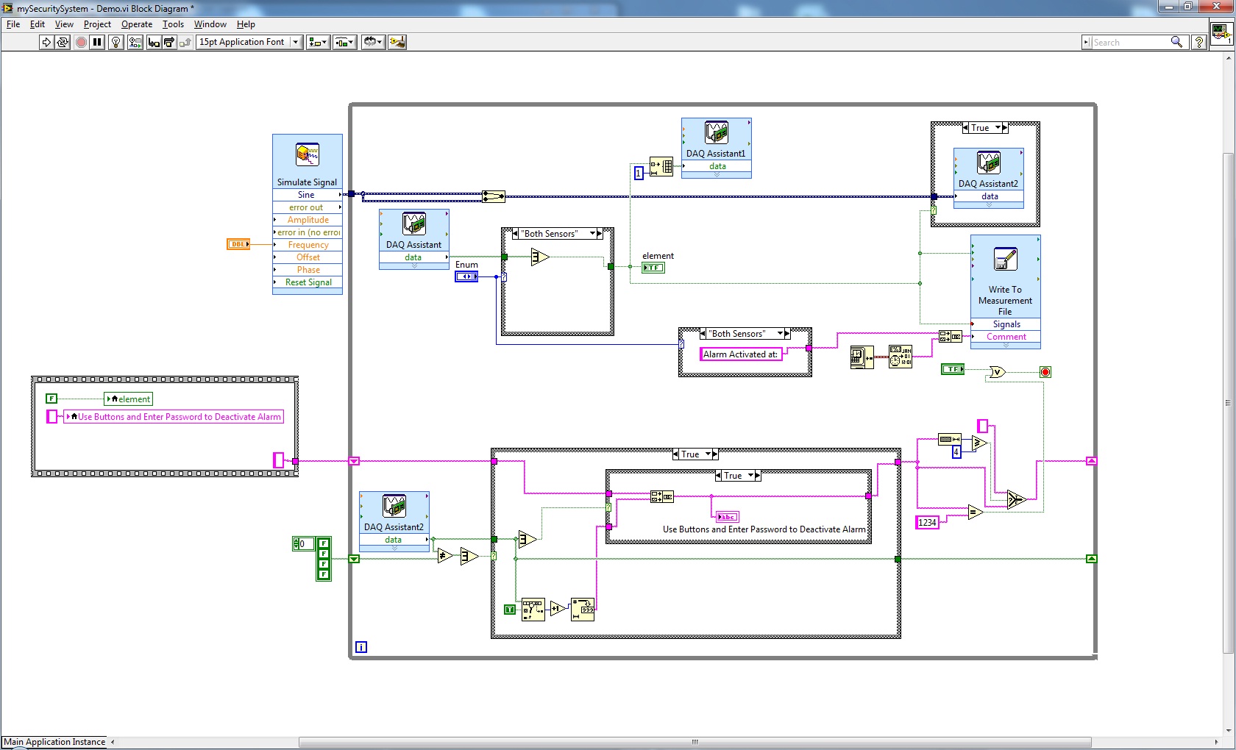The width and height of the screenshot is (1236, 750).
Task: Click the Enum control terminal
Action: click(x=466, y=276)
